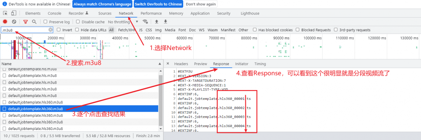421x140 pixels.
Task: Toggle the red filter funnel icon
Action: point(25,22)
